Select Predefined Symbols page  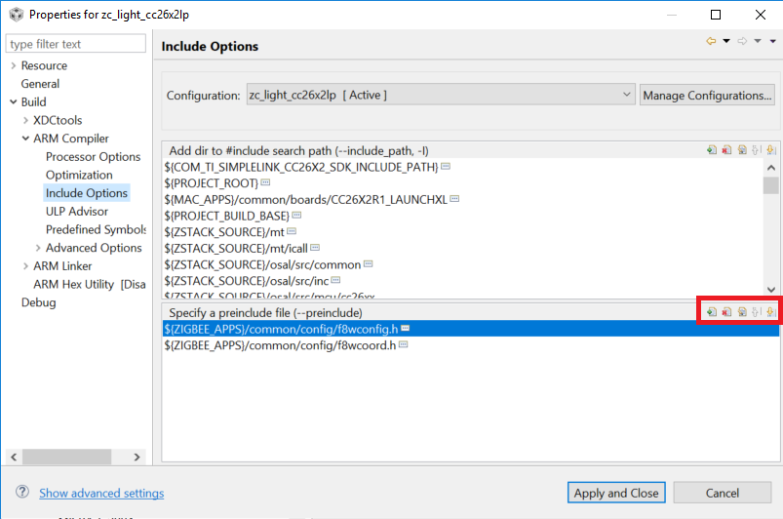pyautogui.click(x=96, y=229)
